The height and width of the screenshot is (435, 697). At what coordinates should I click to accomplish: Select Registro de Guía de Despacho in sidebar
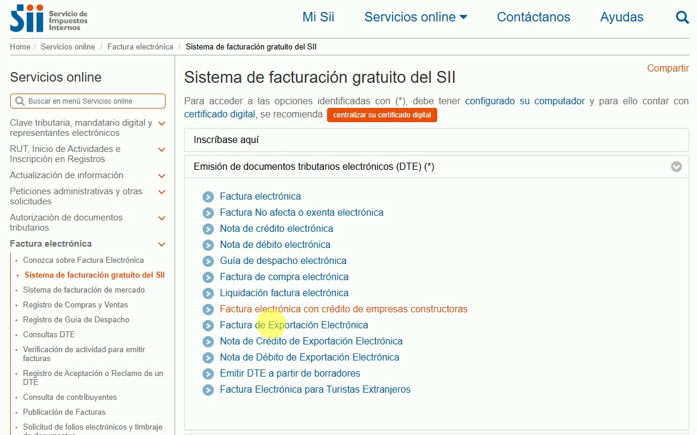pos(76,320)
